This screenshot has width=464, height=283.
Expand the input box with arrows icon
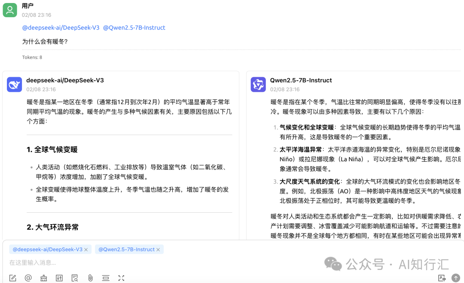pyautogui.click(x=121, y=278)
